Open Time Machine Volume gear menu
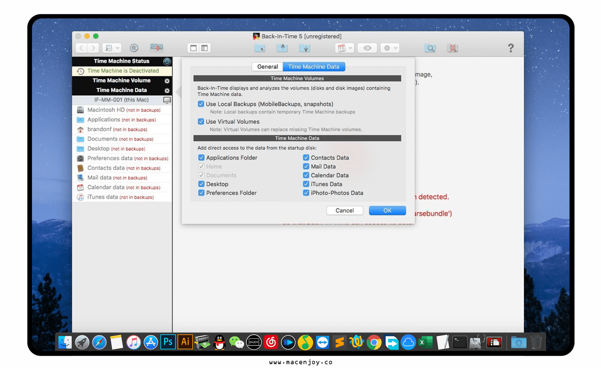Screen dimensions: 601x368 (x=167, y=81)
